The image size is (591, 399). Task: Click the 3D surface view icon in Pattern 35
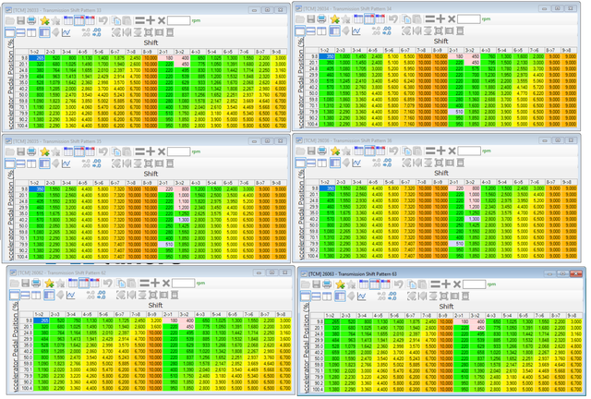(55, 163)
